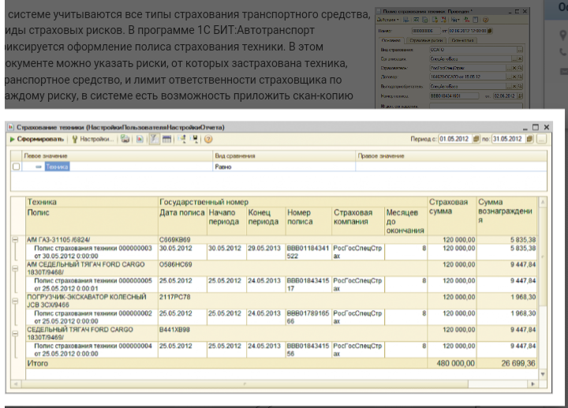Viewport: 568px width, 408px height.
Task: Click the table header display toolbar icon
Action: pos(167,139)
